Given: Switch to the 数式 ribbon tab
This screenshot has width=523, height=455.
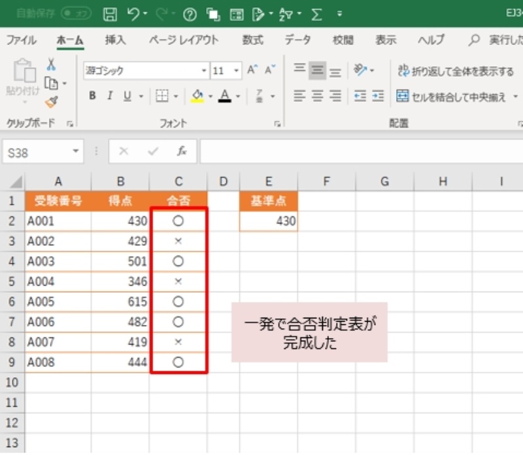Looking at the screenshot, I should click(252, 40).
